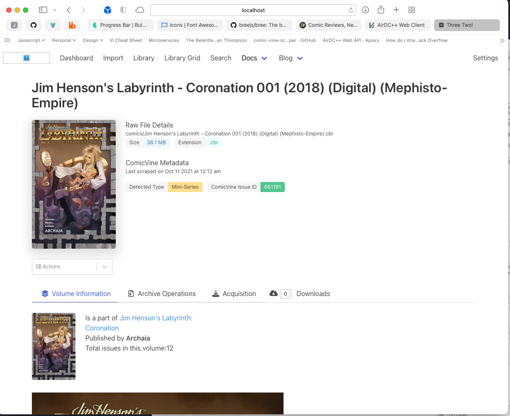The image size is (510, 416).
Task: Click the iCloud tabs cloud icon
Action: (140, 10)
